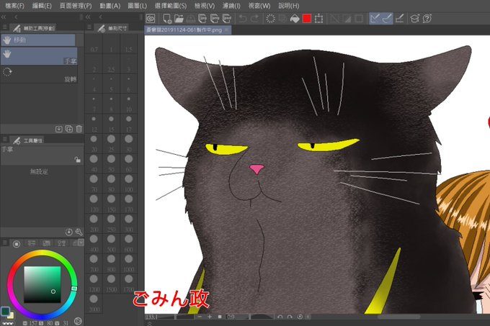Create a new canvas from toolbar
Image resolution: width=490 pixels, height=326 pixels.
point(167,19)
